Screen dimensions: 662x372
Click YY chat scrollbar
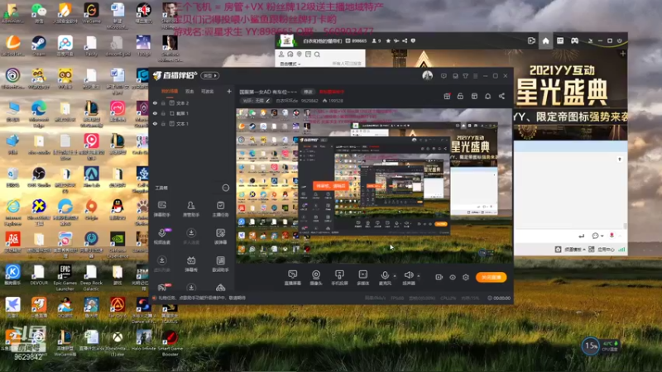coord(626,226)
